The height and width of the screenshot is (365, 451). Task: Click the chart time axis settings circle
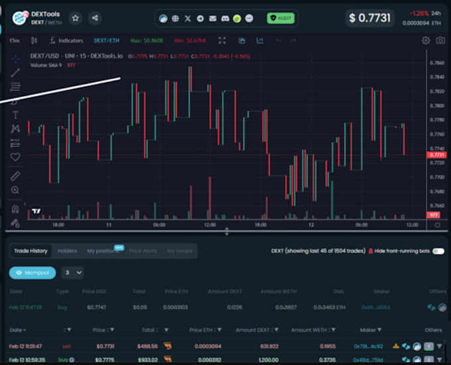click(437, 225)
